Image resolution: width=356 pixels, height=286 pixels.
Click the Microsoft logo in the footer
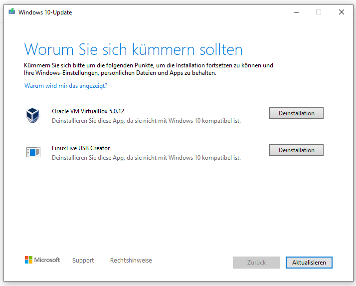42,260
